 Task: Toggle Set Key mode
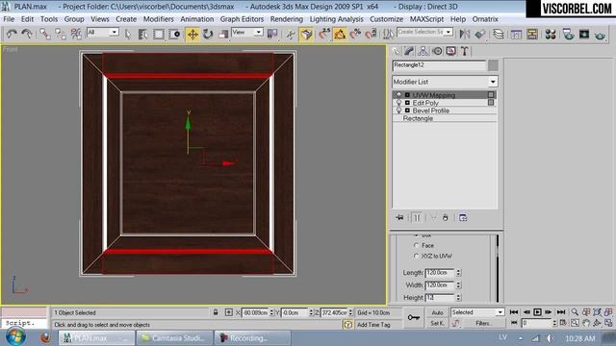pyautogui.click(x=437, y=323)
